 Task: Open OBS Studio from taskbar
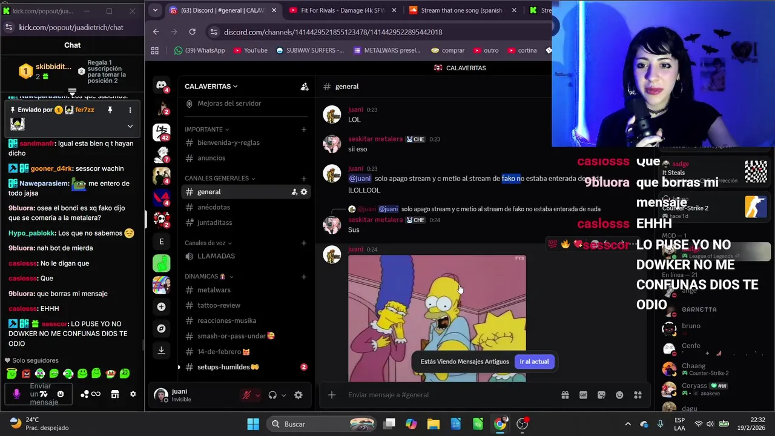click(x=523, y=424)
